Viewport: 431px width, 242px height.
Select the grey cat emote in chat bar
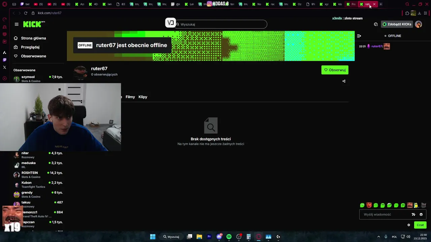(x=424, y=205)
